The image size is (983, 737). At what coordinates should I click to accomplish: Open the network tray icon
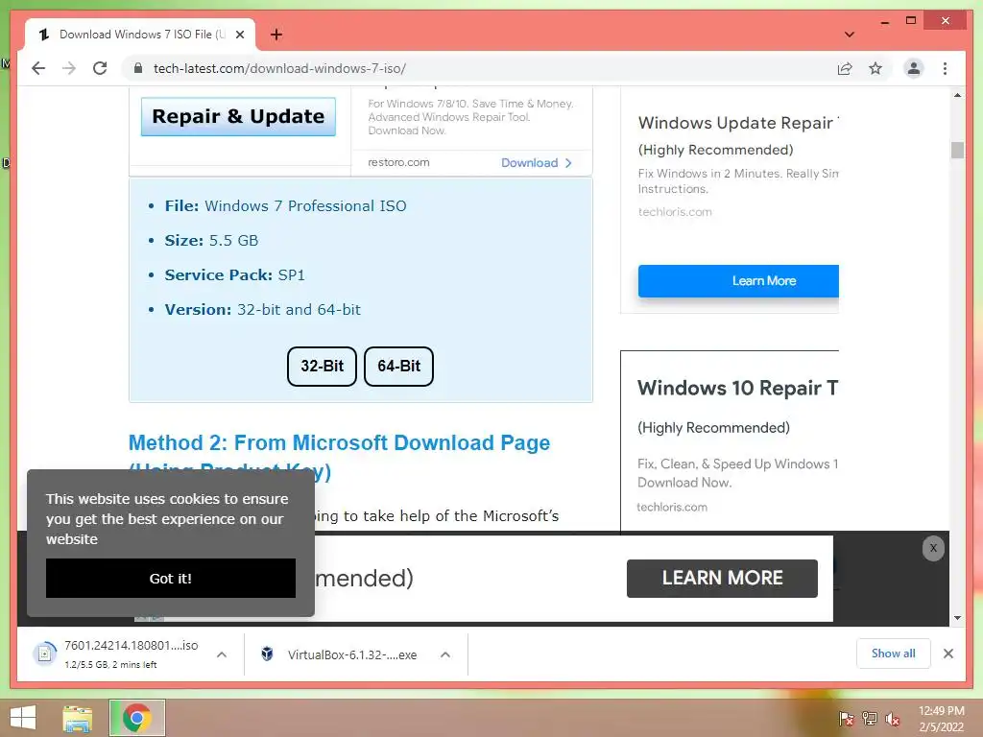[x=870, y=719]
